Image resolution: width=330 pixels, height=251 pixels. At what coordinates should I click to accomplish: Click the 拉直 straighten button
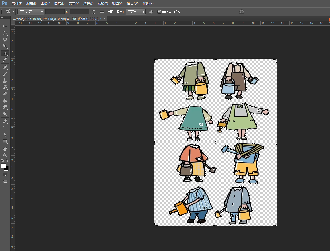pos(110,12)
